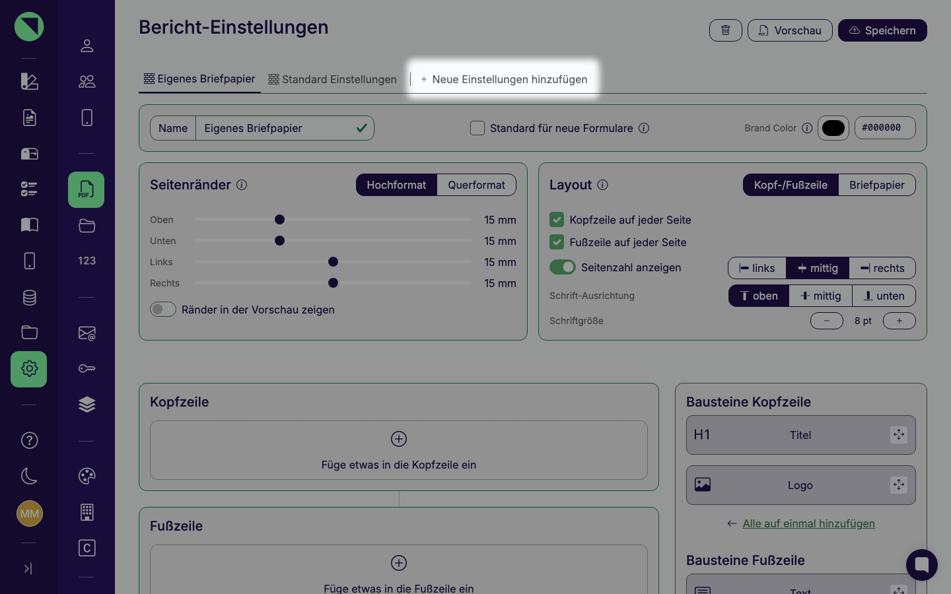Open the PDF report settings icon
Screen dimensions: 951x594
(87, 190)
